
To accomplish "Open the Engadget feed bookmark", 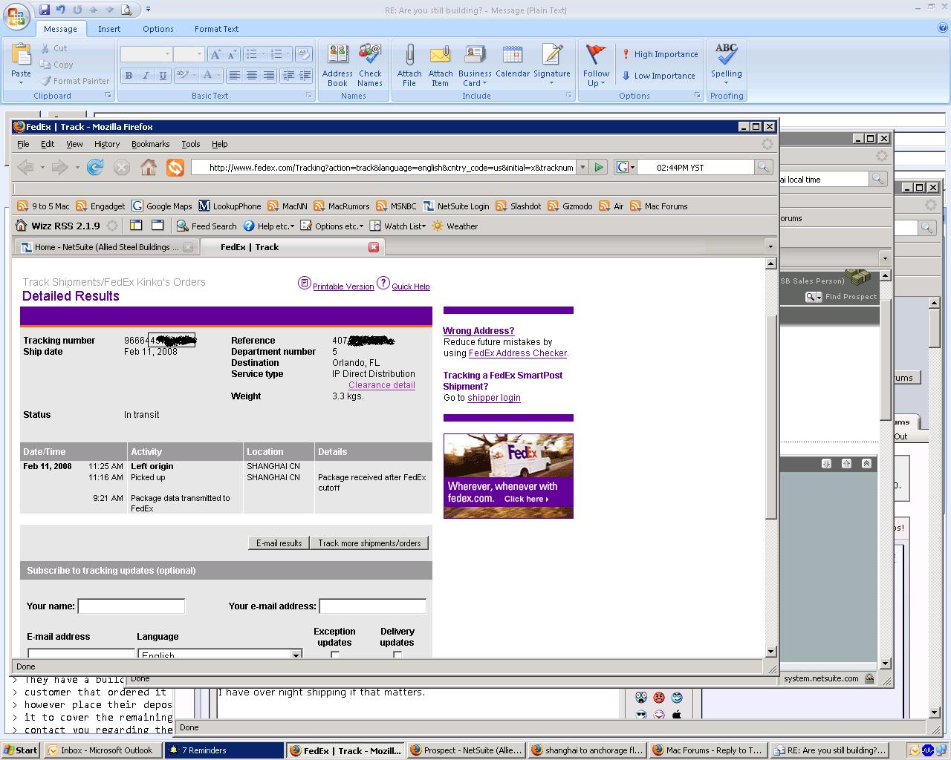I will [100, 206].
